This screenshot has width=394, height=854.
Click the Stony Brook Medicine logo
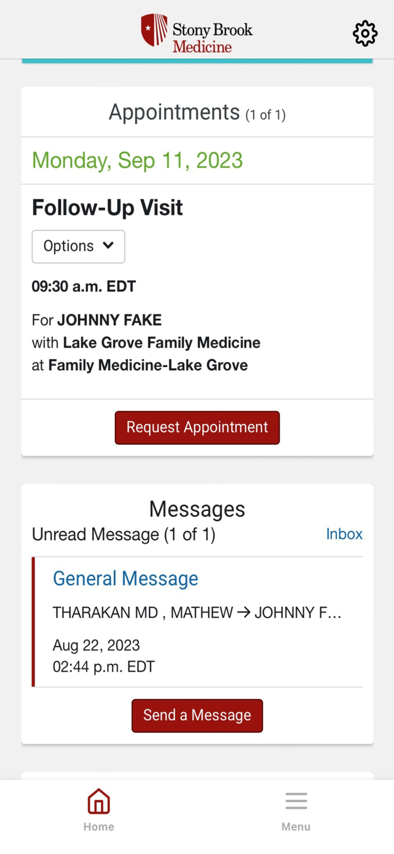pos(197,33)
